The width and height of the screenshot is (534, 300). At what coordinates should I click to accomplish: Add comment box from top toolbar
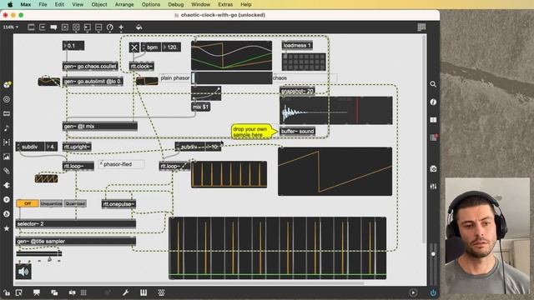click(53, 27)
